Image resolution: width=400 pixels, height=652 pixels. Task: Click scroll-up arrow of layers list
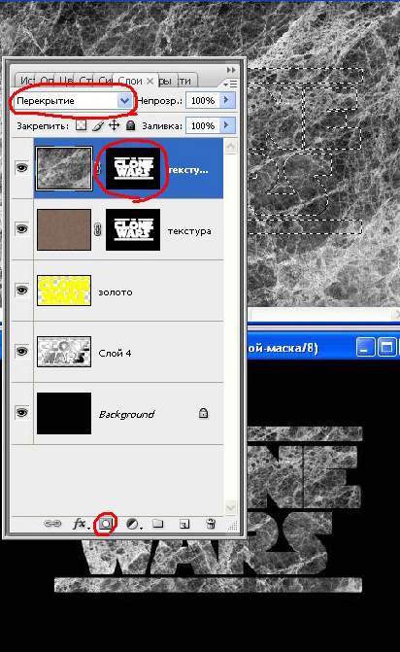click(230, 146)
